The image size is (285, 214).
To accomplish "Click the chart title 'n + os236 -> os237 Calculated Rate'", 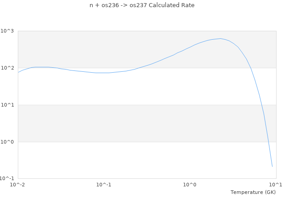I will click(142, 5).
